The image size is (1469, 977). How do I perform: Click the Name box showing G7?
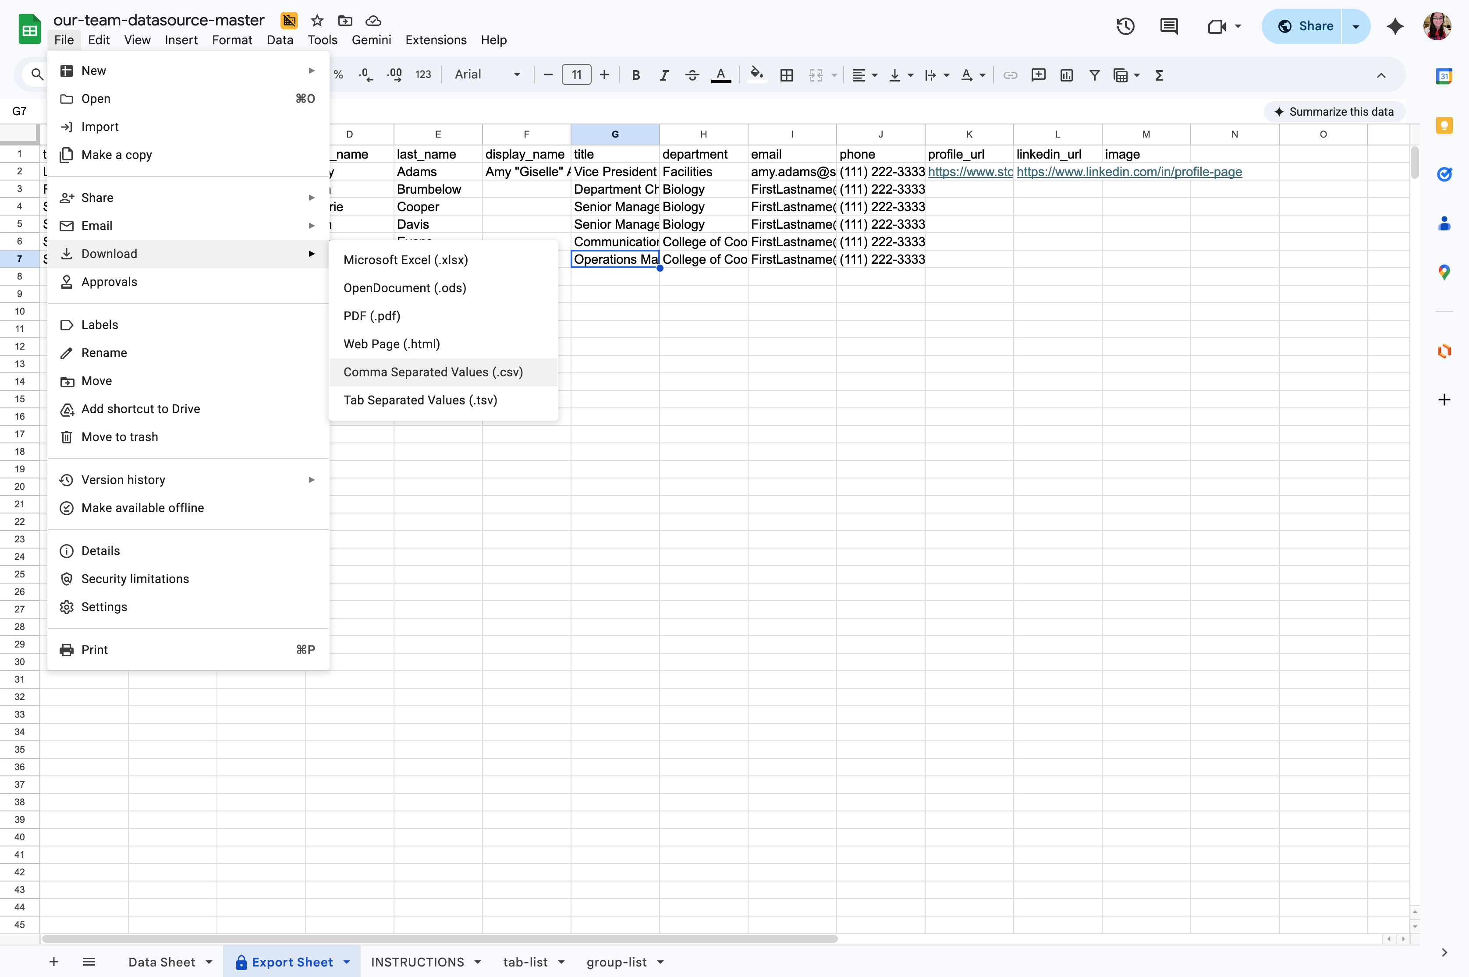point(20,112)
